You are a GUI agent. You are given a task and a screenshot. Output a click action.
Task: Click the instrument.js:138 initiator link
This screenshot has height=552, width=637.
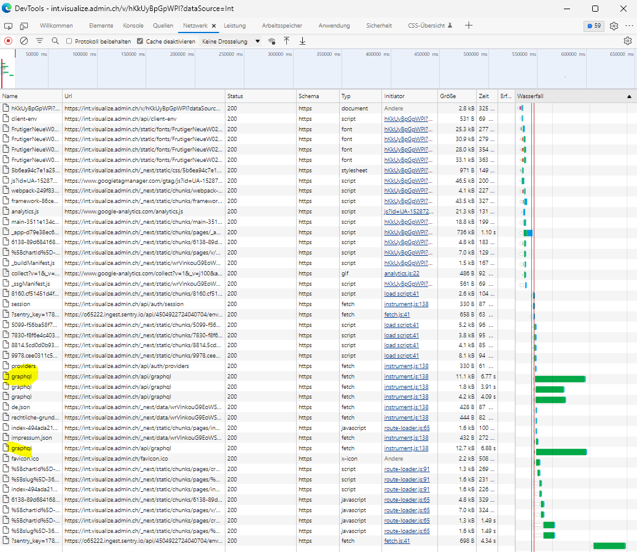point(407,304)
